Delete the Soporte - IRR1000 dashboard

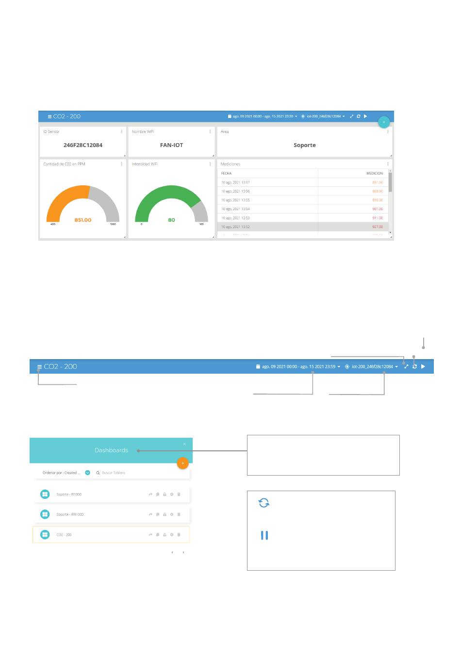pos(179,514)
